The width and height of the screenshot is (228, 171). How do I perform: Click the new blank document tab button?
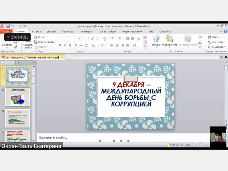click(x=69, y=57)
